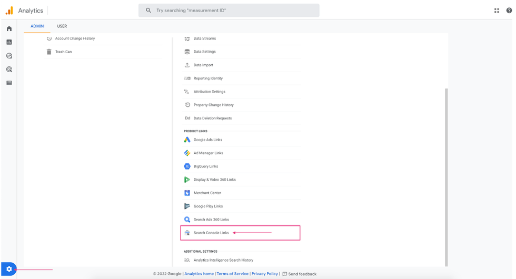516x279 pixels.
Task: Open Attribution Settings
Action: [x=209, y=92]
